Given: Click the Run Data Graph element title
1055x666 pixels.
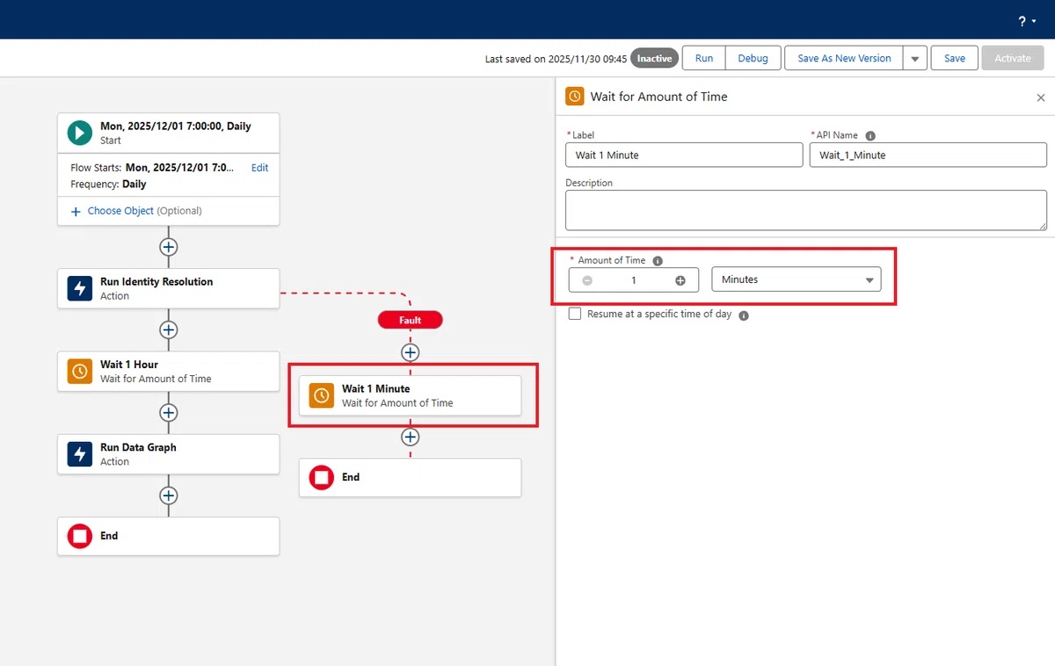Looking at the screenshot, I should 138,447.
